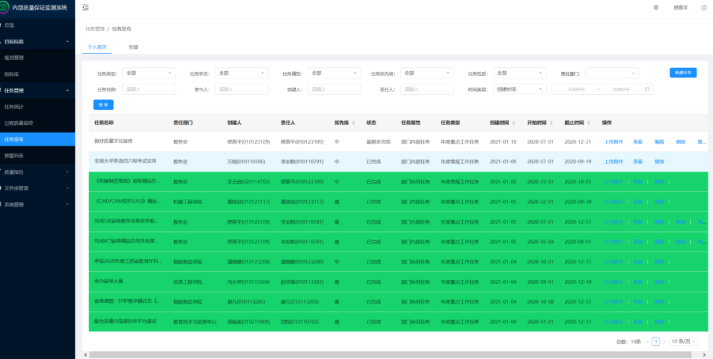Open the 责任部门 dropdown
Image resolution: width=713 pixels, height=359 pixels.
point(612,73)
